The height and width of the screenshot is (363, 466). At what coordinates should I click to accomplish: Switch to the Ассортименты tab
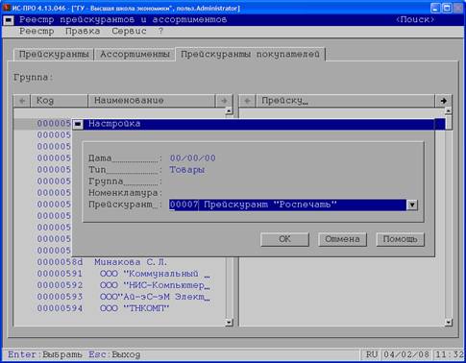pyautogui.click(x=135, y=55)
